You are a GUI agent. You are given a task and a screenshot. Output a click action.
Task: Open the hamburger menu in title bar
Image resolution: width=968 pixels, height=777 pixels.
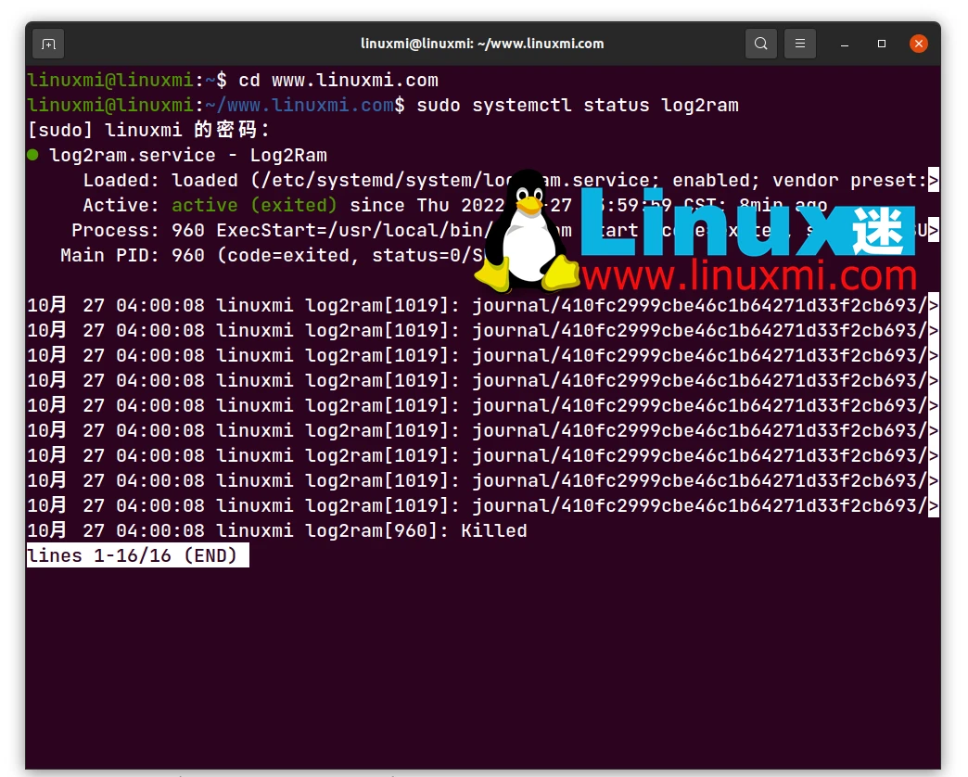pyautogui.click(x=799, y=44)
